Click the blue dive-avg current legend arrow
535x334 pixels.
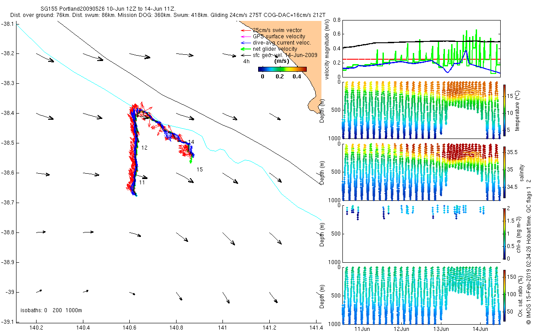point(247,43)
